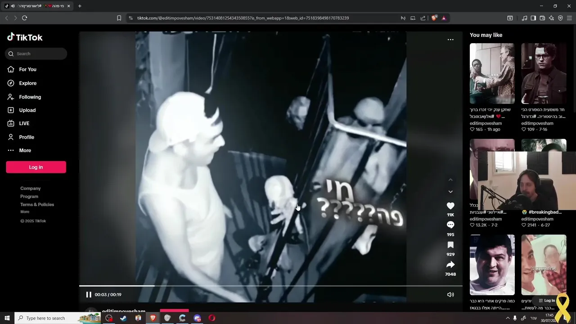
Task: Open the Upload page
Action: pyautogui.click(x=21, y=110)
